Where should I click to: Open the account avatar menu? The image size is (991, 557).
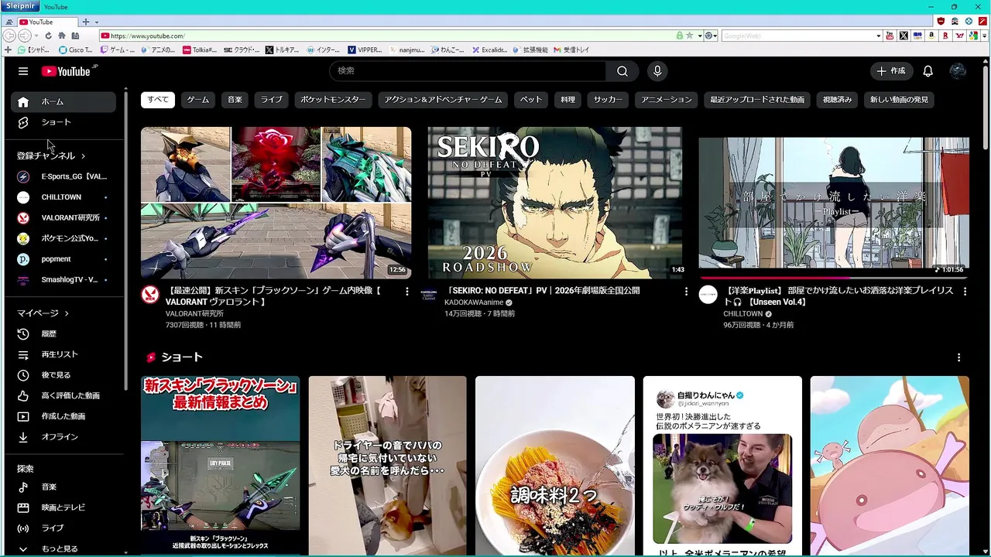click(958, 71)
